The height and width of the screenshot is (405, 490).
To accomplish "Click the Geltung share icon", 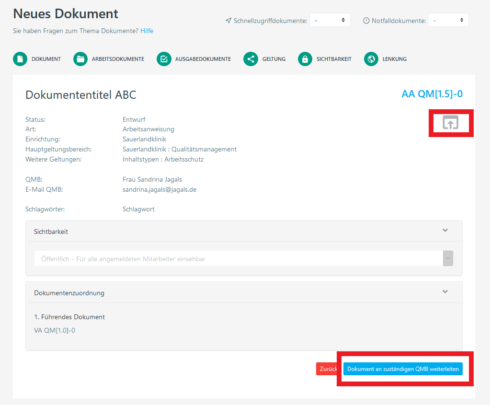I will click(x=251, y=59).
